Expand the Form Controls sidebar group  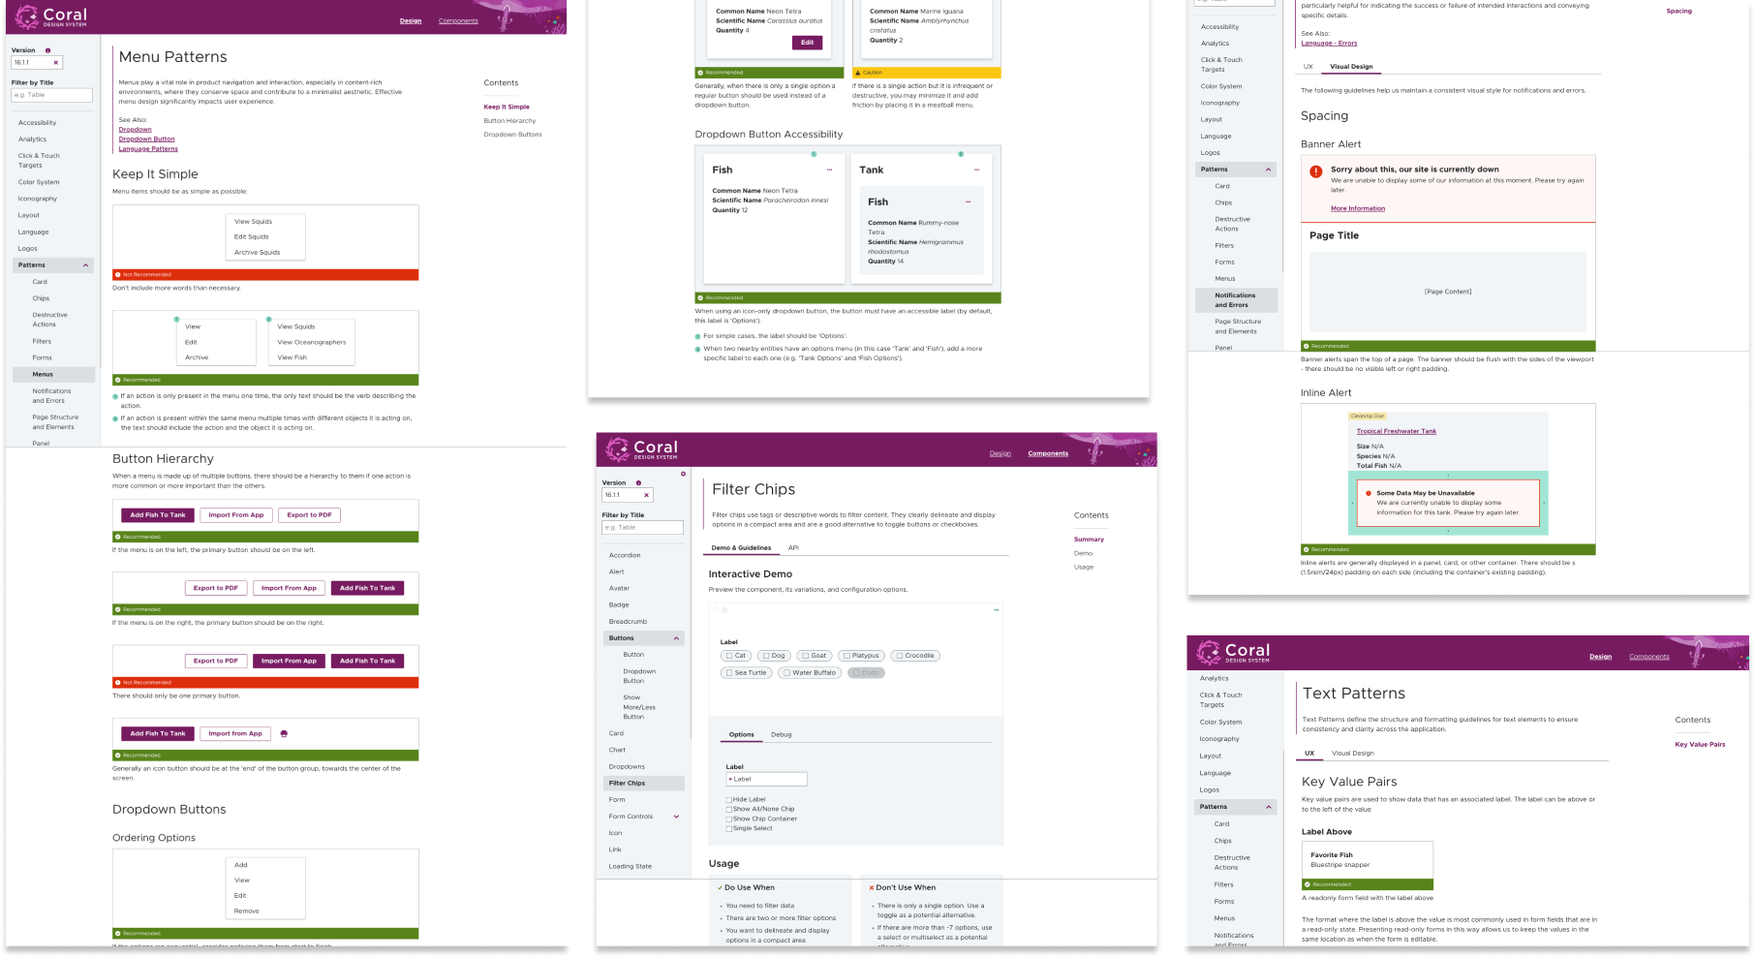pyautogui.click(x=676, y=817)
